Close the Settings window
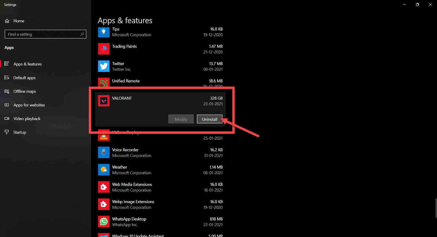 click(x=430, y=4)
